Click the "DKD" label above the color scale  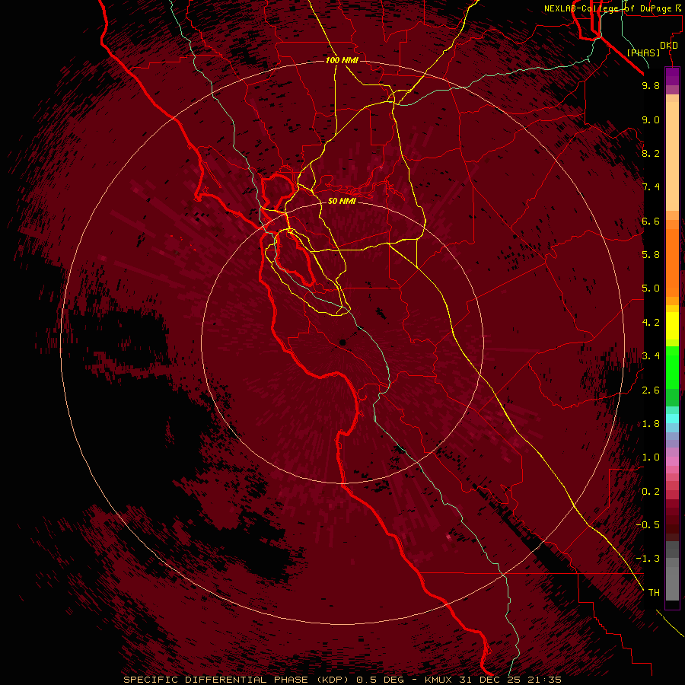coord(669,46)
